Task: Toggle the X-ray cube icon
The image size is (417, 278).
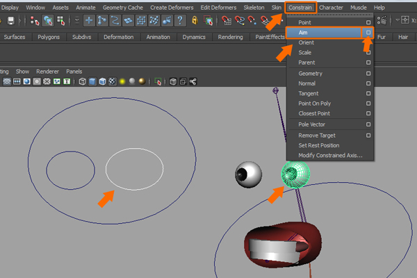Action: (x=173, y=81)
